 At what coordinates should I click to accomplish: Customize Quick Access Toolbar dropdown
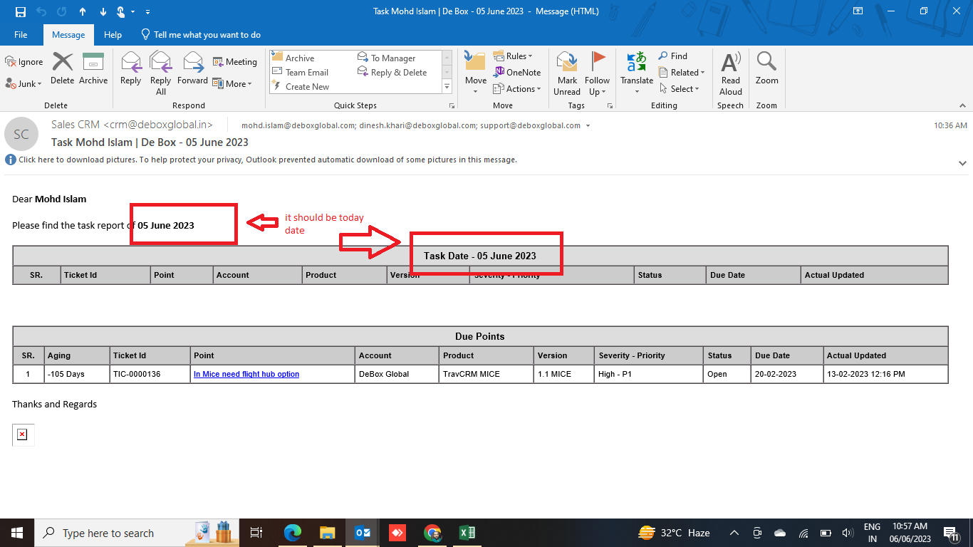coord(147,12)
